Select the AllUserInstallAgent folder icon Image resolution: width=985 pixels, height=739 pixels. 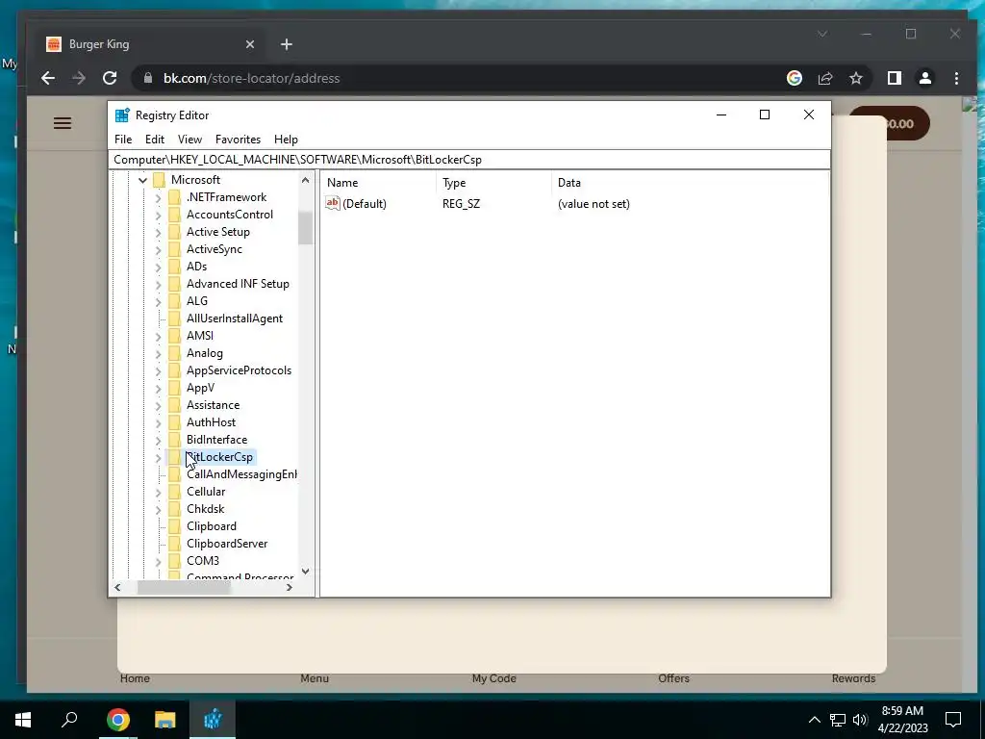[x=175, y=319]
